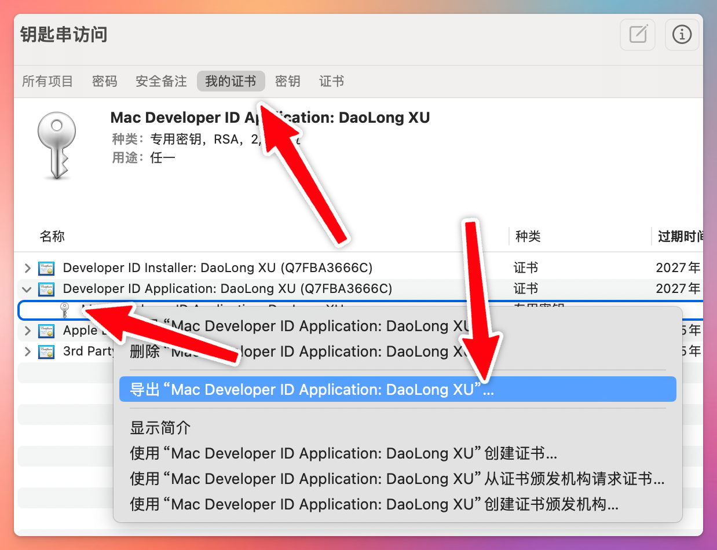
Task: Collapse the Developer ID Application certificate
Action: pyautogui.click(x=27, y=289)
